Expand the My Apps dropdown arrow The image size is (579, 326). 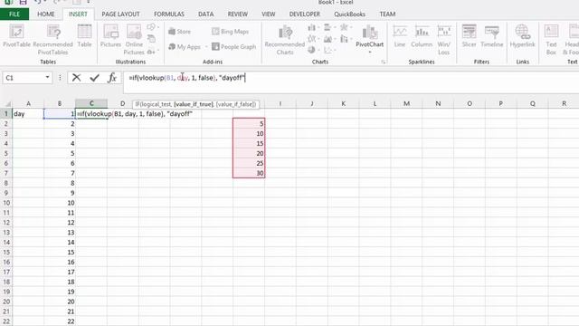206,47
